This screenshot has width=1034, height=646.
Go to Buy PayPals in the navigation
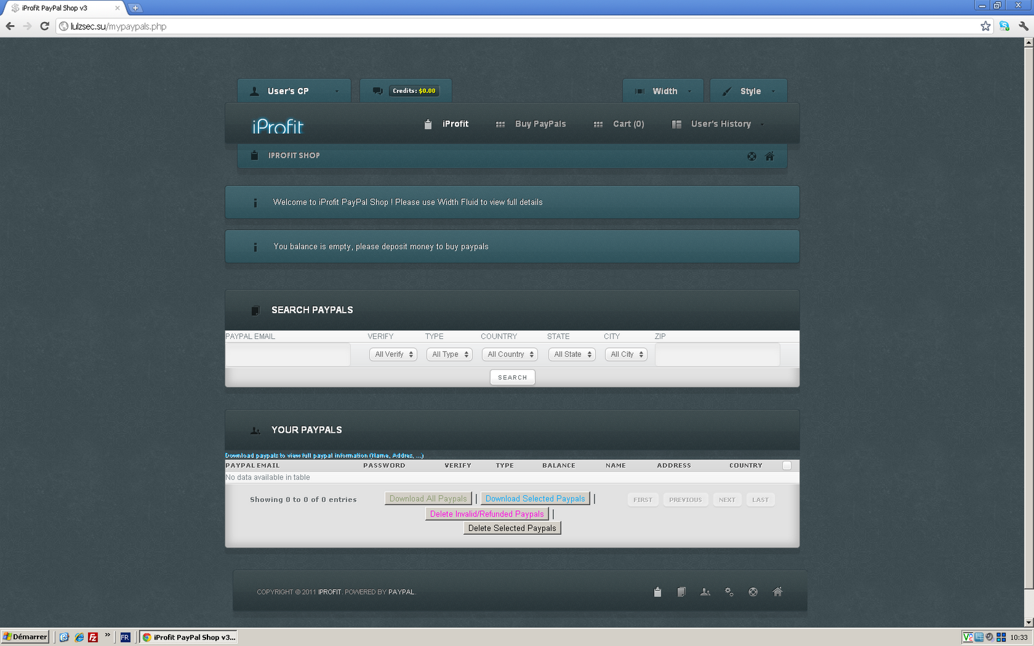click(x=531, y=124)
